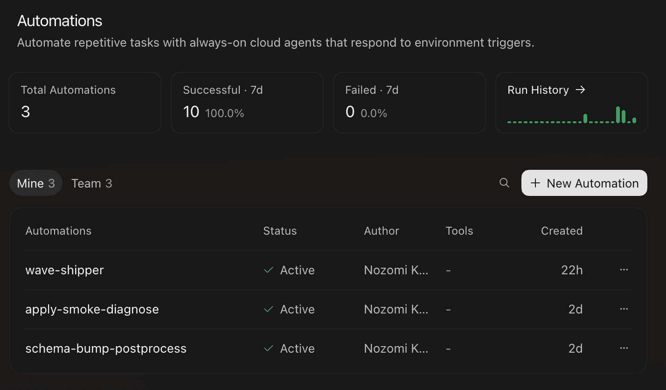Click the Active status text of schema-bump-postprocess
The height and width of the screenshot is (390, 666).
coord(298,348)
